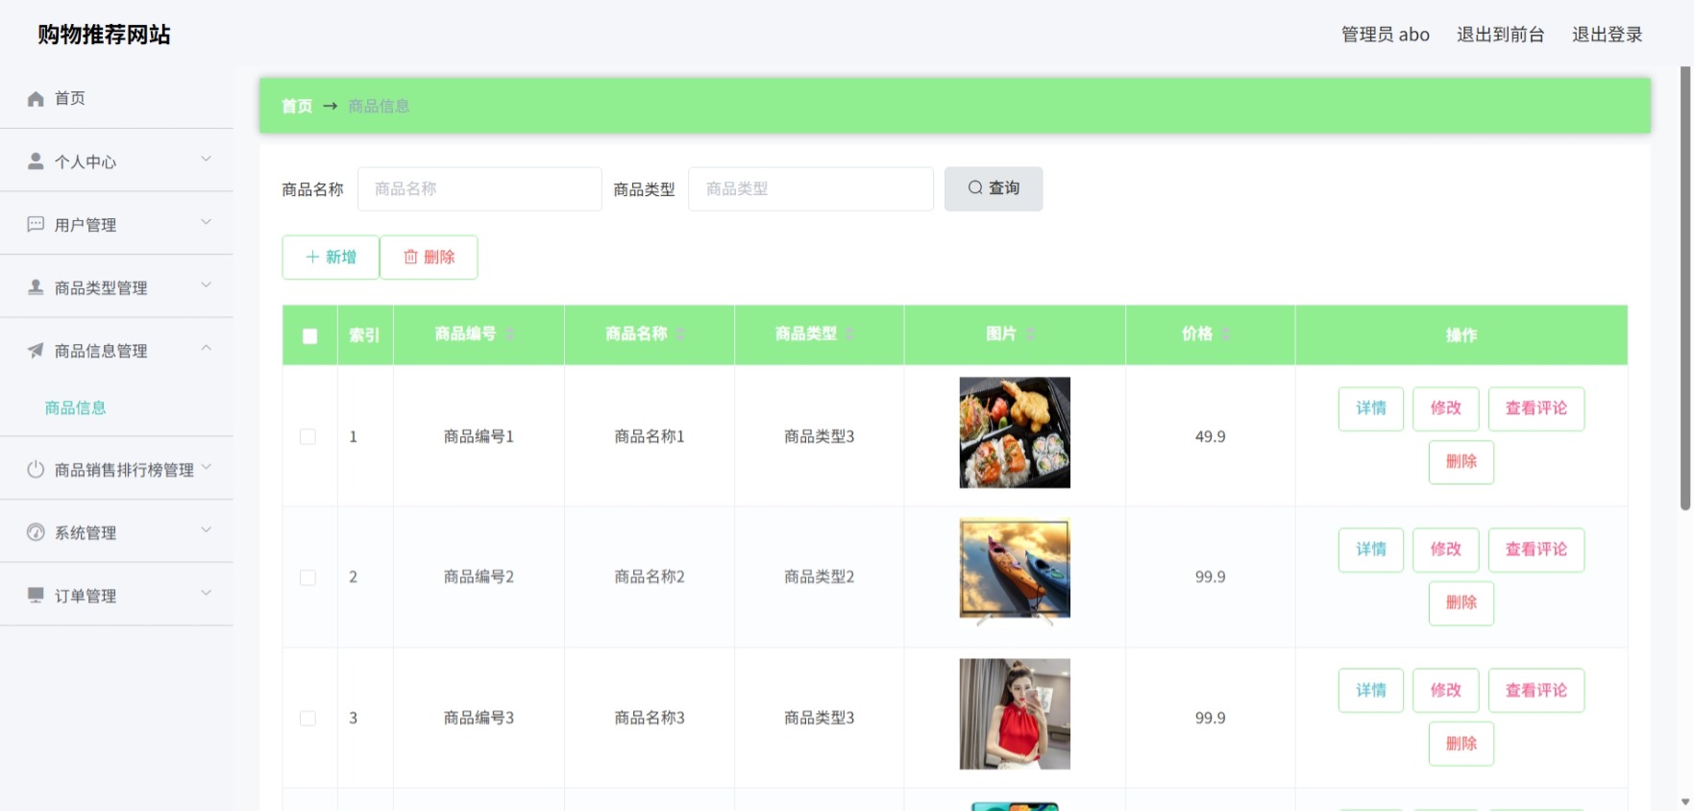
Task: Click the chat icon next to 用户管理
Action: (x=36, y=225)
